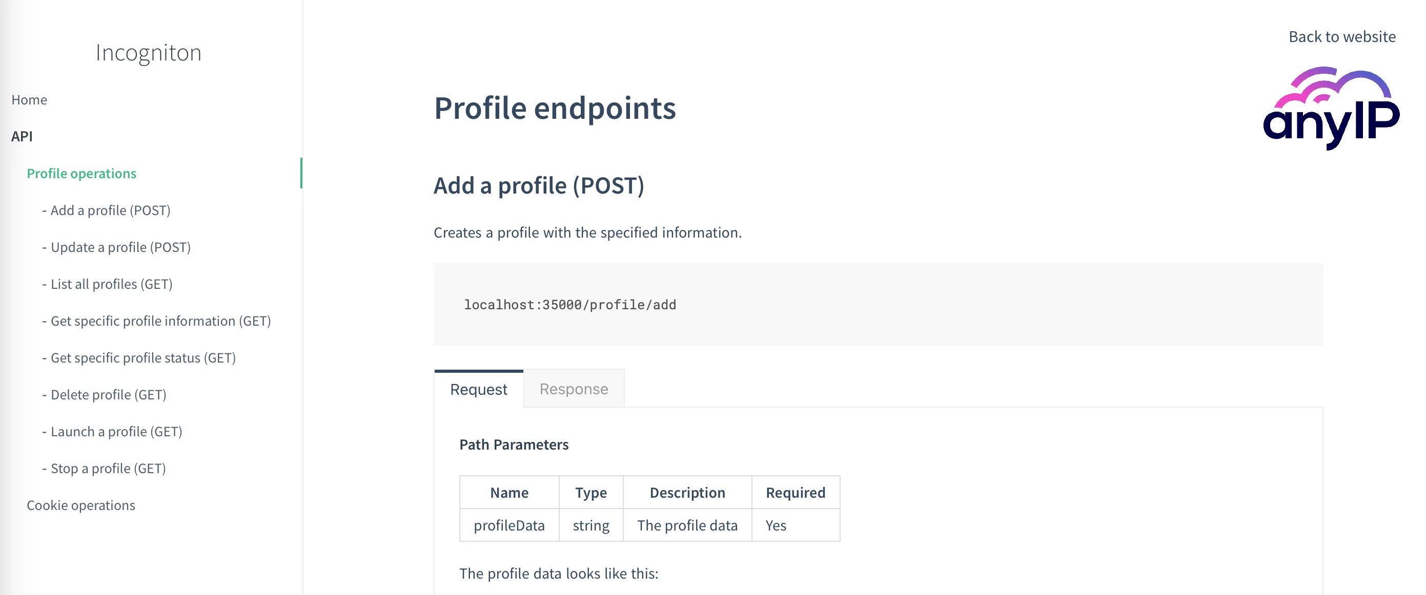
Task: Click the Profile endpoints heading
Action: (x=555, y=109)
